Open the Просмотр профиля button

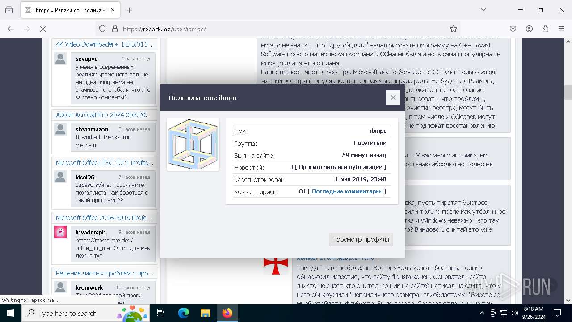coord(361,239)
